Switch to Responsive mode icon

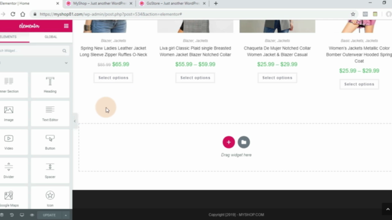point(22,215)
